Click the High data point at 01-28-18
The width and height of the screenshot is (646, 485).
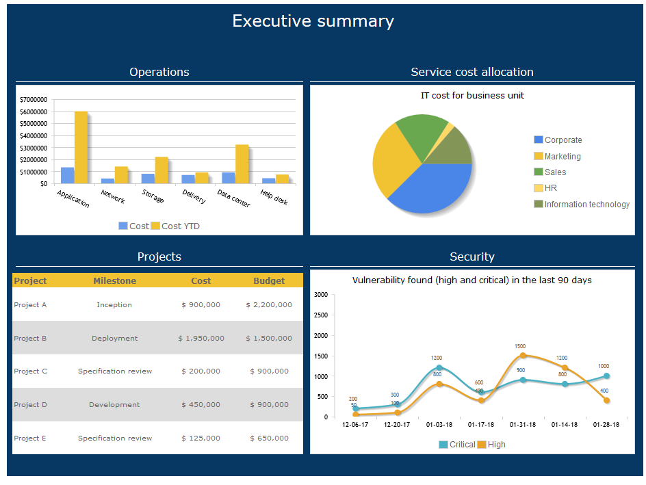(x=606, y=400)
